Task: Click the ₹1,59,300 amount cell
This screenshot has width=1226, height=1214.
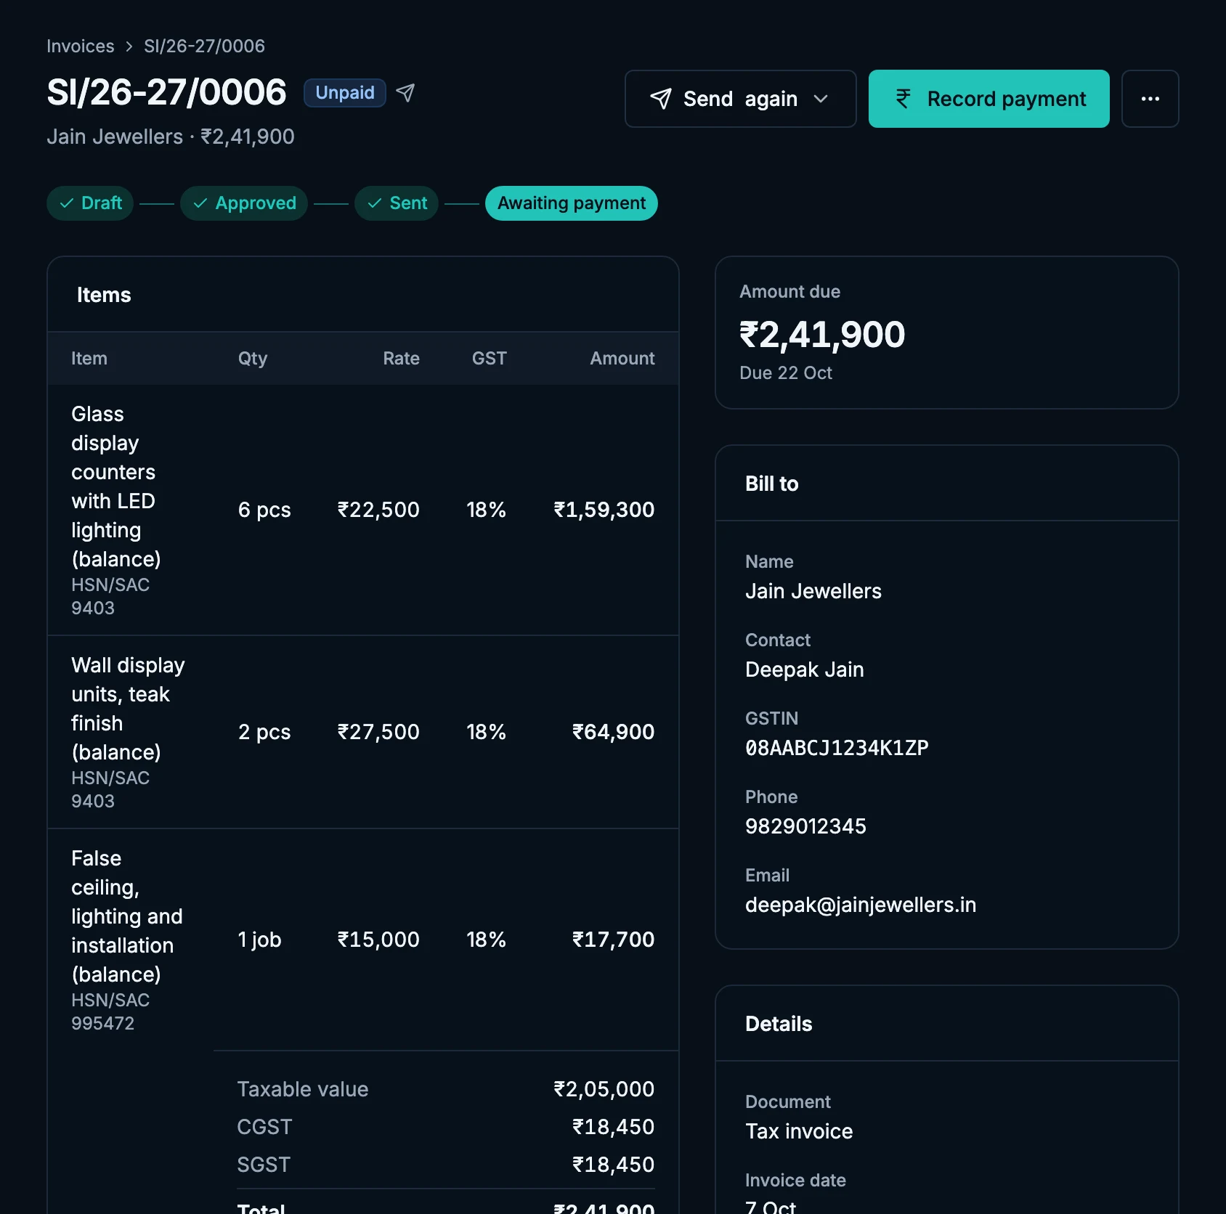Action: coord(604,510)
